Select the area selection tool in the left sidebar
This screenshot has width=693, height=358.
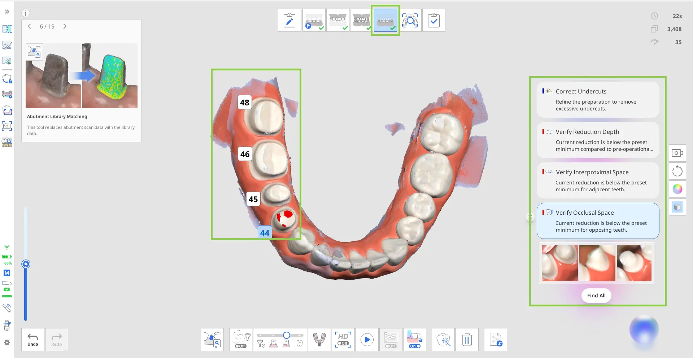[7, 29]
